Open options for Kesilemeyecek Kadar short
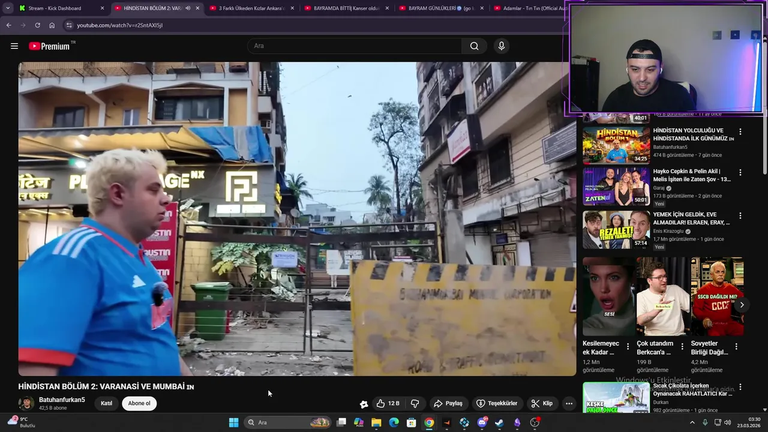The image size is (768, 432). point(628,347)
